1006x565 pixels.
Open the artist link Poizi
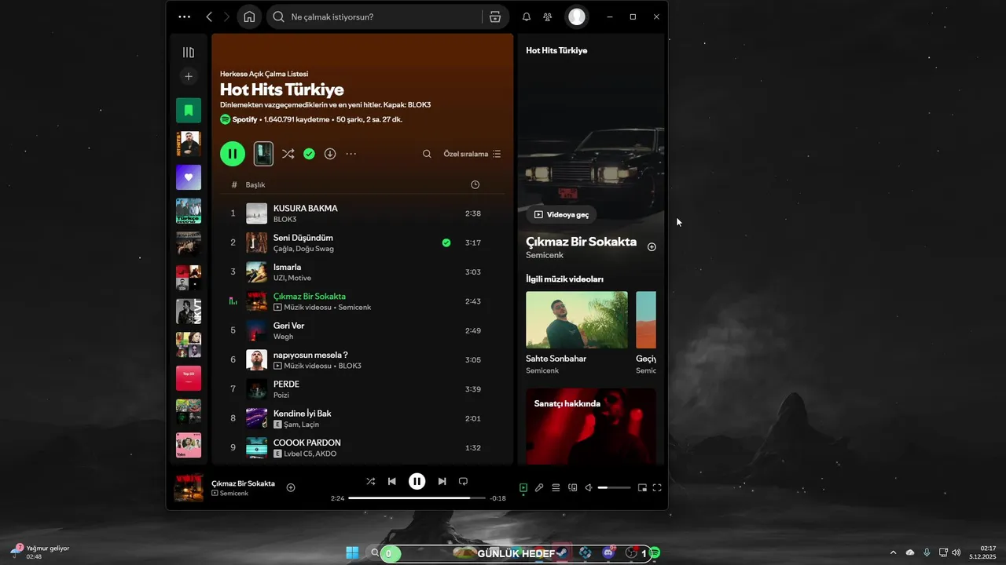tap(281, 395)
